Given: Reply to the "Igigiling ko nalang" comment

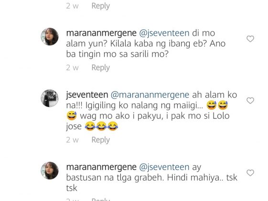Looking at the screenshot, I should point(100,140).
